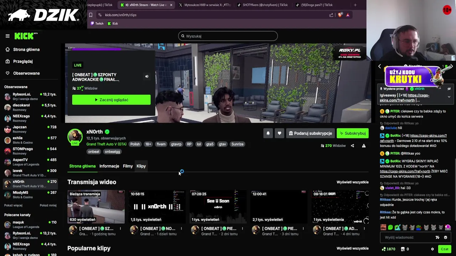Open RybsonLoL in followed channels
The image size is (456, 256).
point(30,96)
